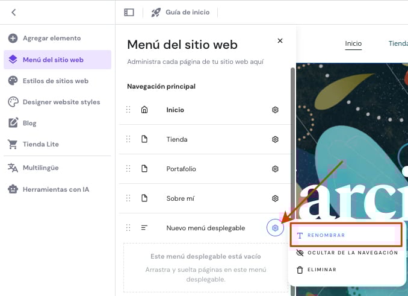
Task: Open Herramientas con IA
Action: [x=55, y=189]
